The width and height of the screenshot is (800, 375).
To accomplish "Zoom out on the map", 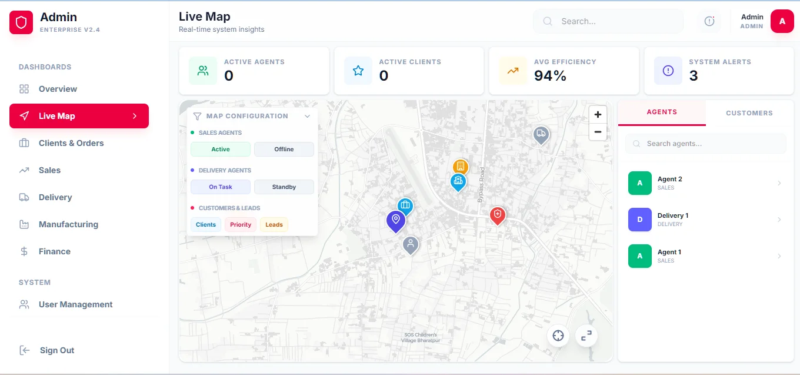I will pyautogui.click(x=598, y=132).
